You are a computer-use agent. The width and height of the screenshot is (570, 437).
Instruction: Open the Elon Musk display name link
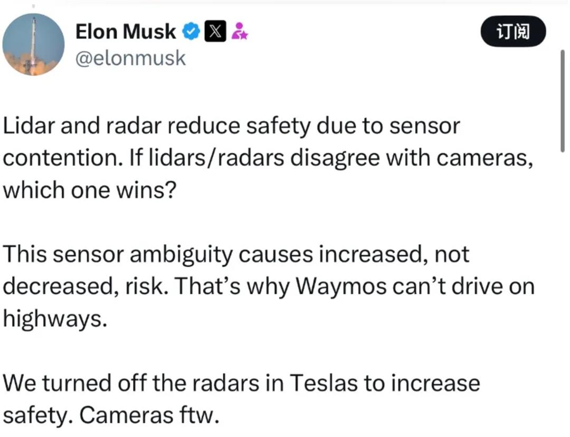click(x=126, y=32)
